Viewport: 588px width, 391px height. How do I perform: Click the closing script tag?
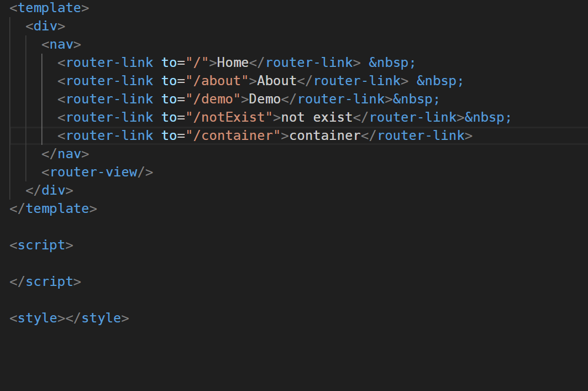[x=45, y=282]
